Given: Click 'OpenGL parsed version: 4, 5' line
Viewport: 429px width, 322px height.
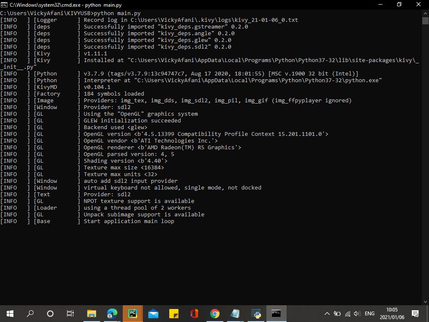Looking at the screenshot, I should pyautogui.click(x=87, y=154).
